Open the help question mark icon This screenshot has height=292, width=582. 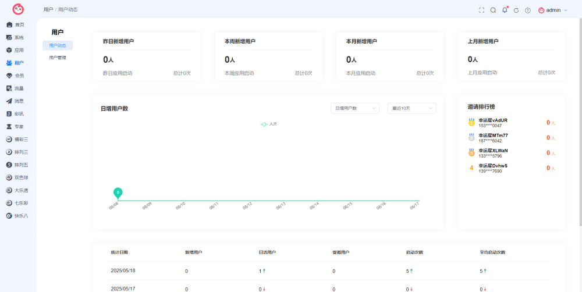[527, 10]
